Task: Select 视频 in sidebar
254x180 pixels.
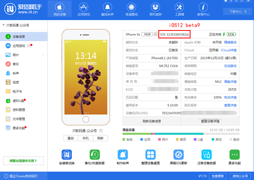Action: click(24, 82)
